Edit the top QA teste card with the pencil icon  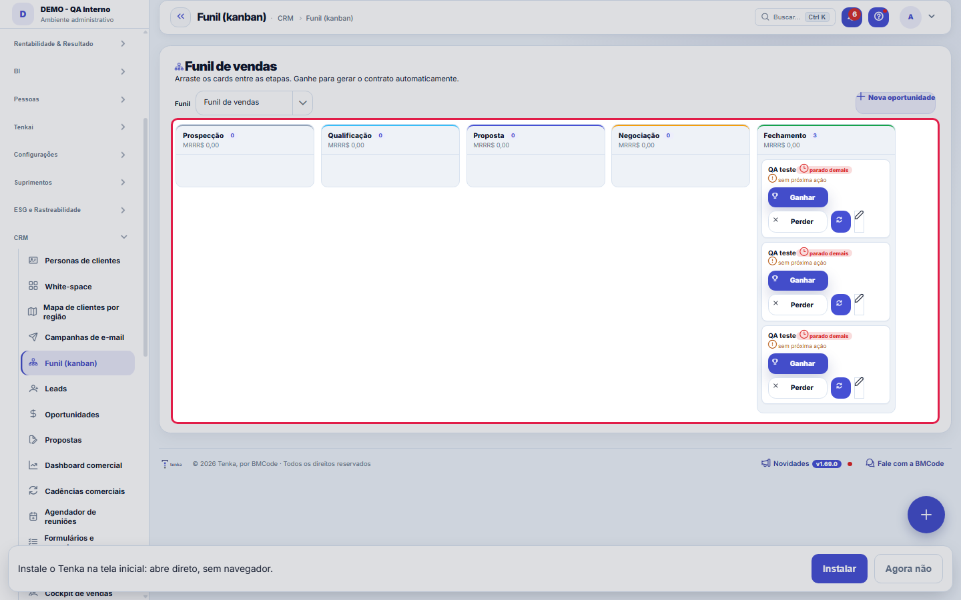coord(859,221)
